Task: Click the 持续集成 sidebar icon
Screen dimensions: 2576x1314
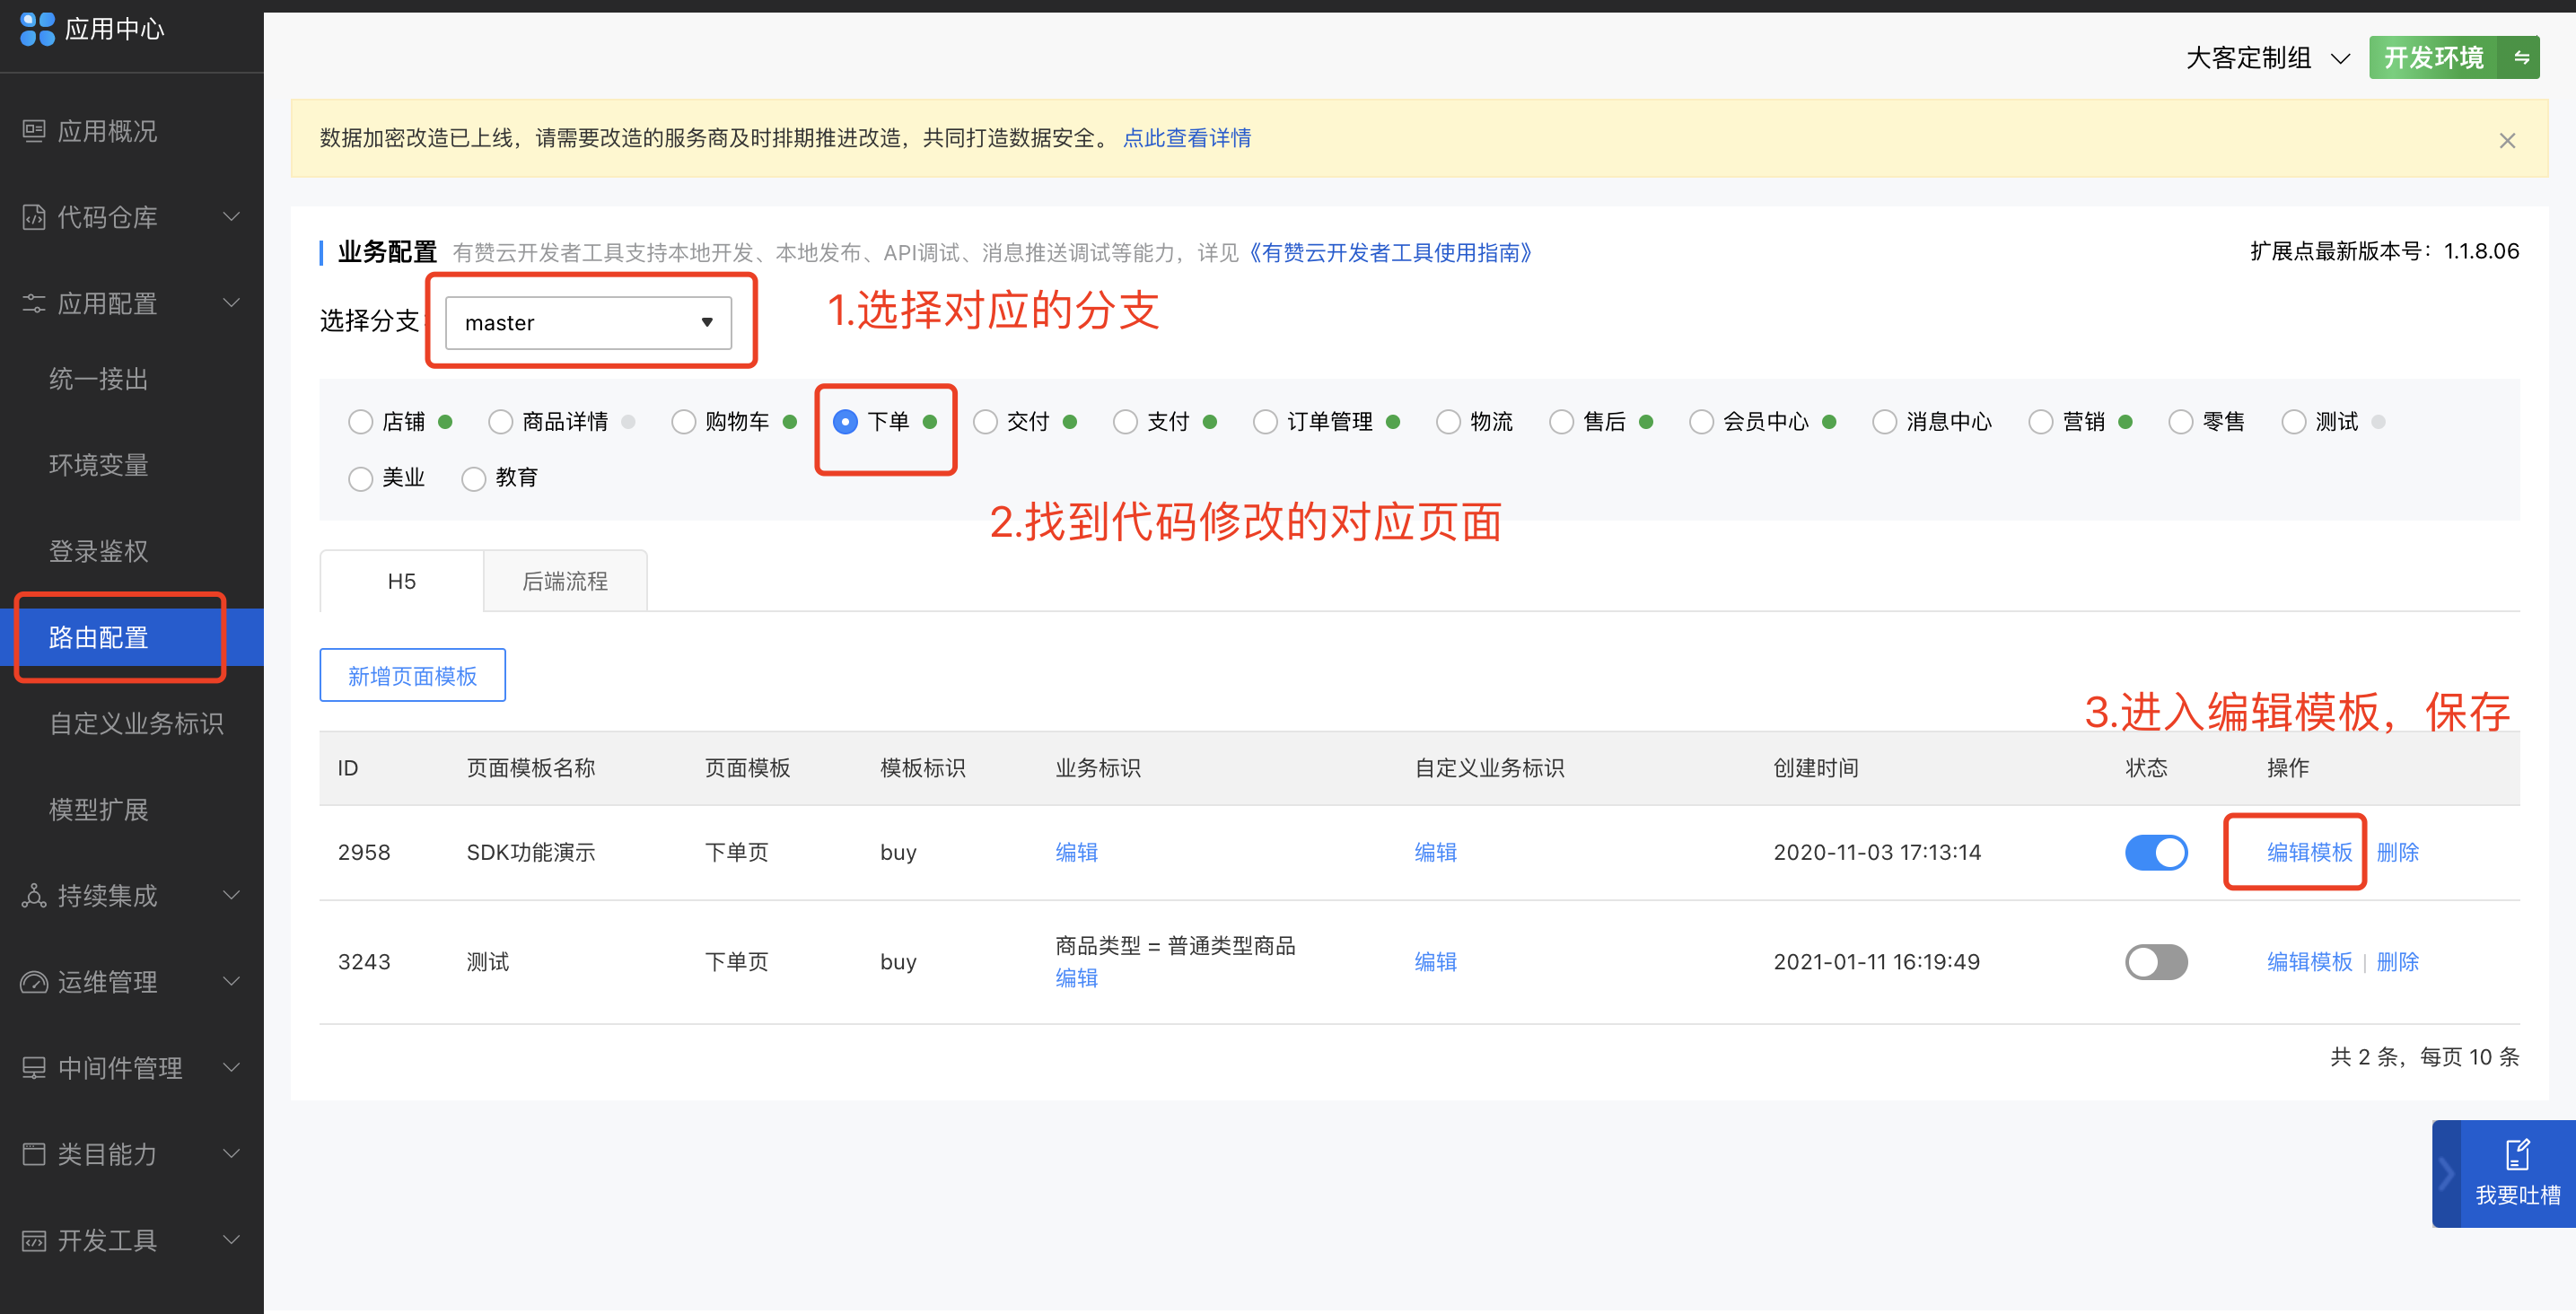Action: 34,895
